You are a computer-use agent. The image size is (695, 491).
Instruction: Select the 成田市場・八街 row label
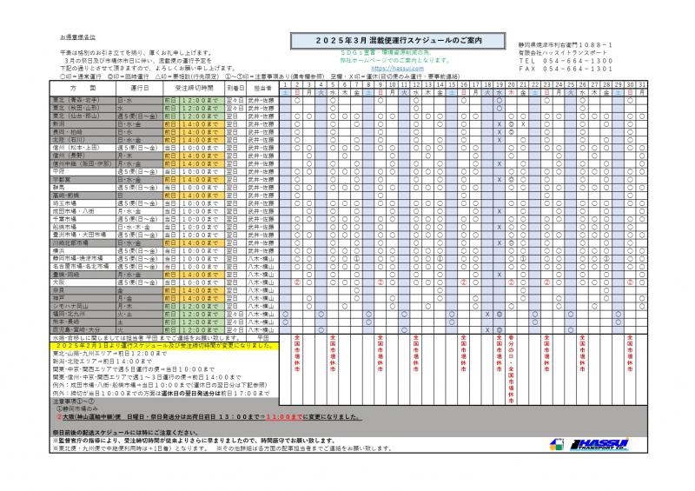pyautogui.click(x=83, y=211)
